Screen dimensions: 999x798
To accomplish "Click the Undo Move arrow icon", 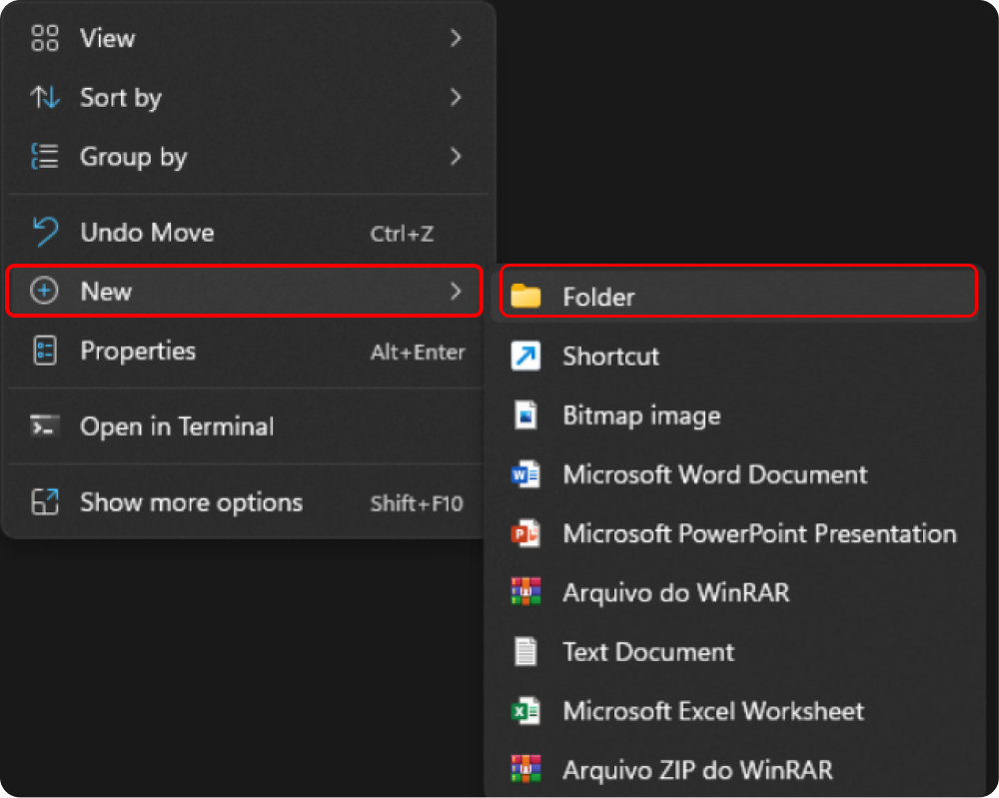I will click(45, 233).
